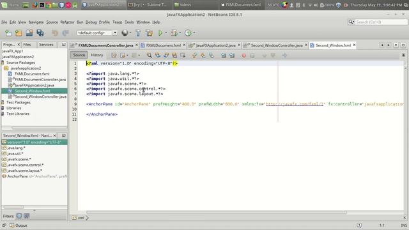Image resolution: width=409 pixels, height=230 pixels.
Task: Click the Shift Line Left icon
Action: (224, 56)
